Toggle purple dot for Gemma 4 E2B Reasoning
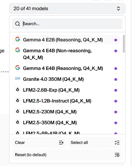Viewport: 133px width, 166px height. point(116,40)
